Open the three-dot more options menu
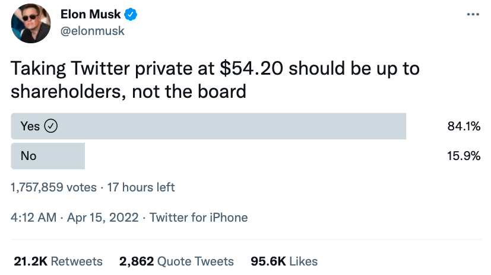This screenshot has width=491, height=275. (473, 14)
